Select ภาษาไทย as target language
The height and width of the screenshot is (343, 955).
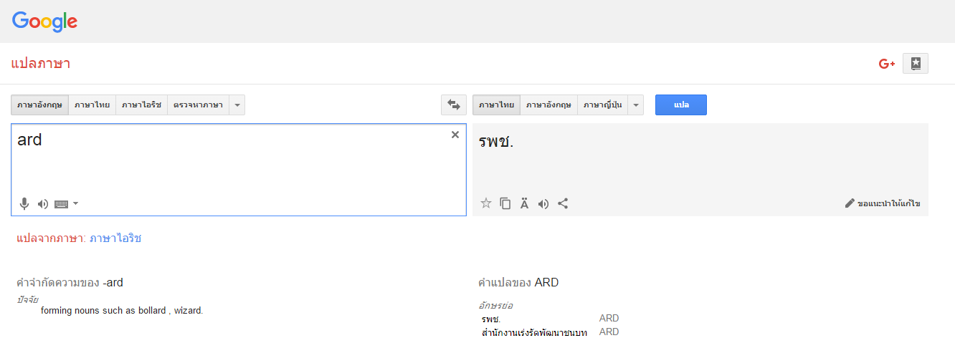(x=496, y=105)
